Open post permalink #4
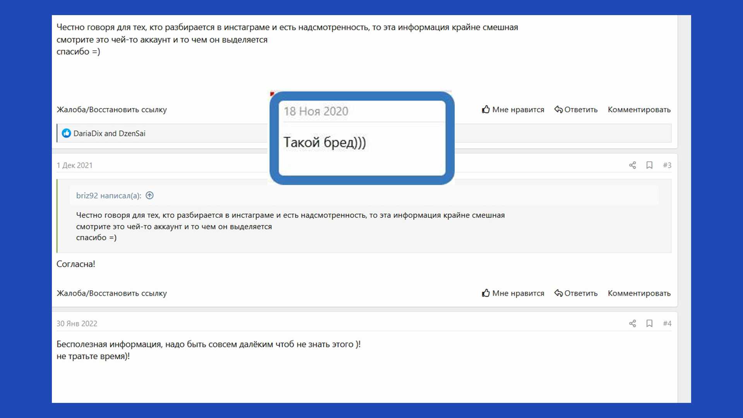Image resolution: width=743 pixels, height=418 pixels. point(667,324)
